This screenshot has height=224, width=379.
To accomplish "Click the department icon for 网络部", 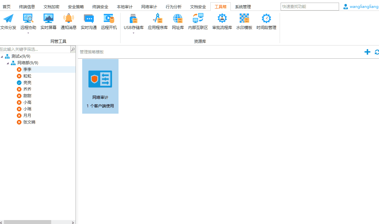I will pyautogui.click(x=13, y=63).
